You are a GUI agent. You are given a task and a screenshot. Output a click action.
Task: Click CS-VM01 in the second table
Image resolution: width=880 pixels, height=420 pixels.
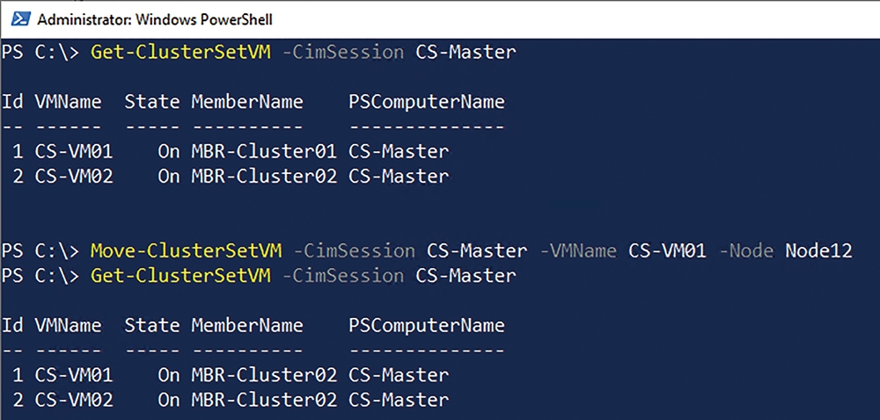(74, 374)
